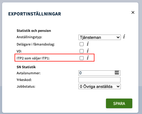Viewport: 142px width, 114px height.
Task: Check the ITP2 som väljer ITP1 box
Action: (81, 58)
